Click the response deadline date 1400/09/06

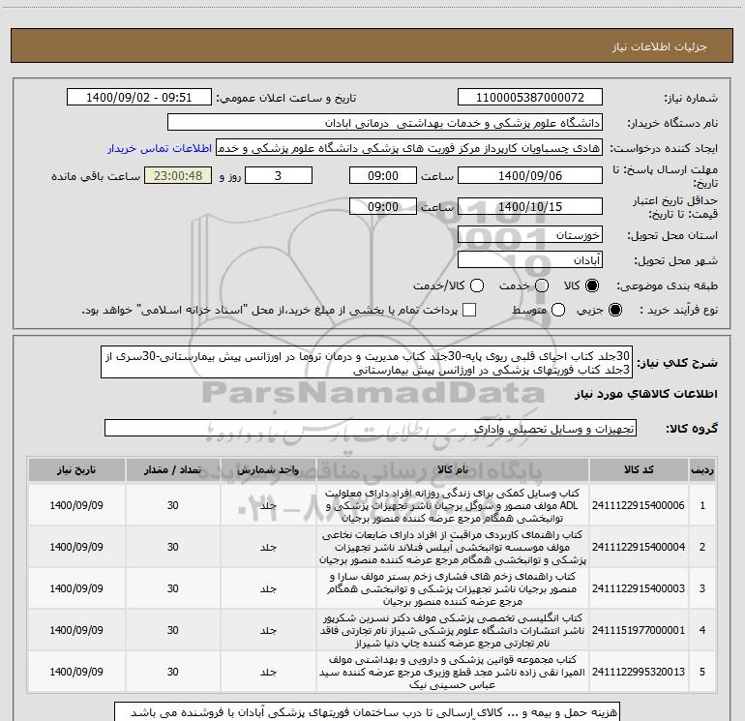(530, 176)
